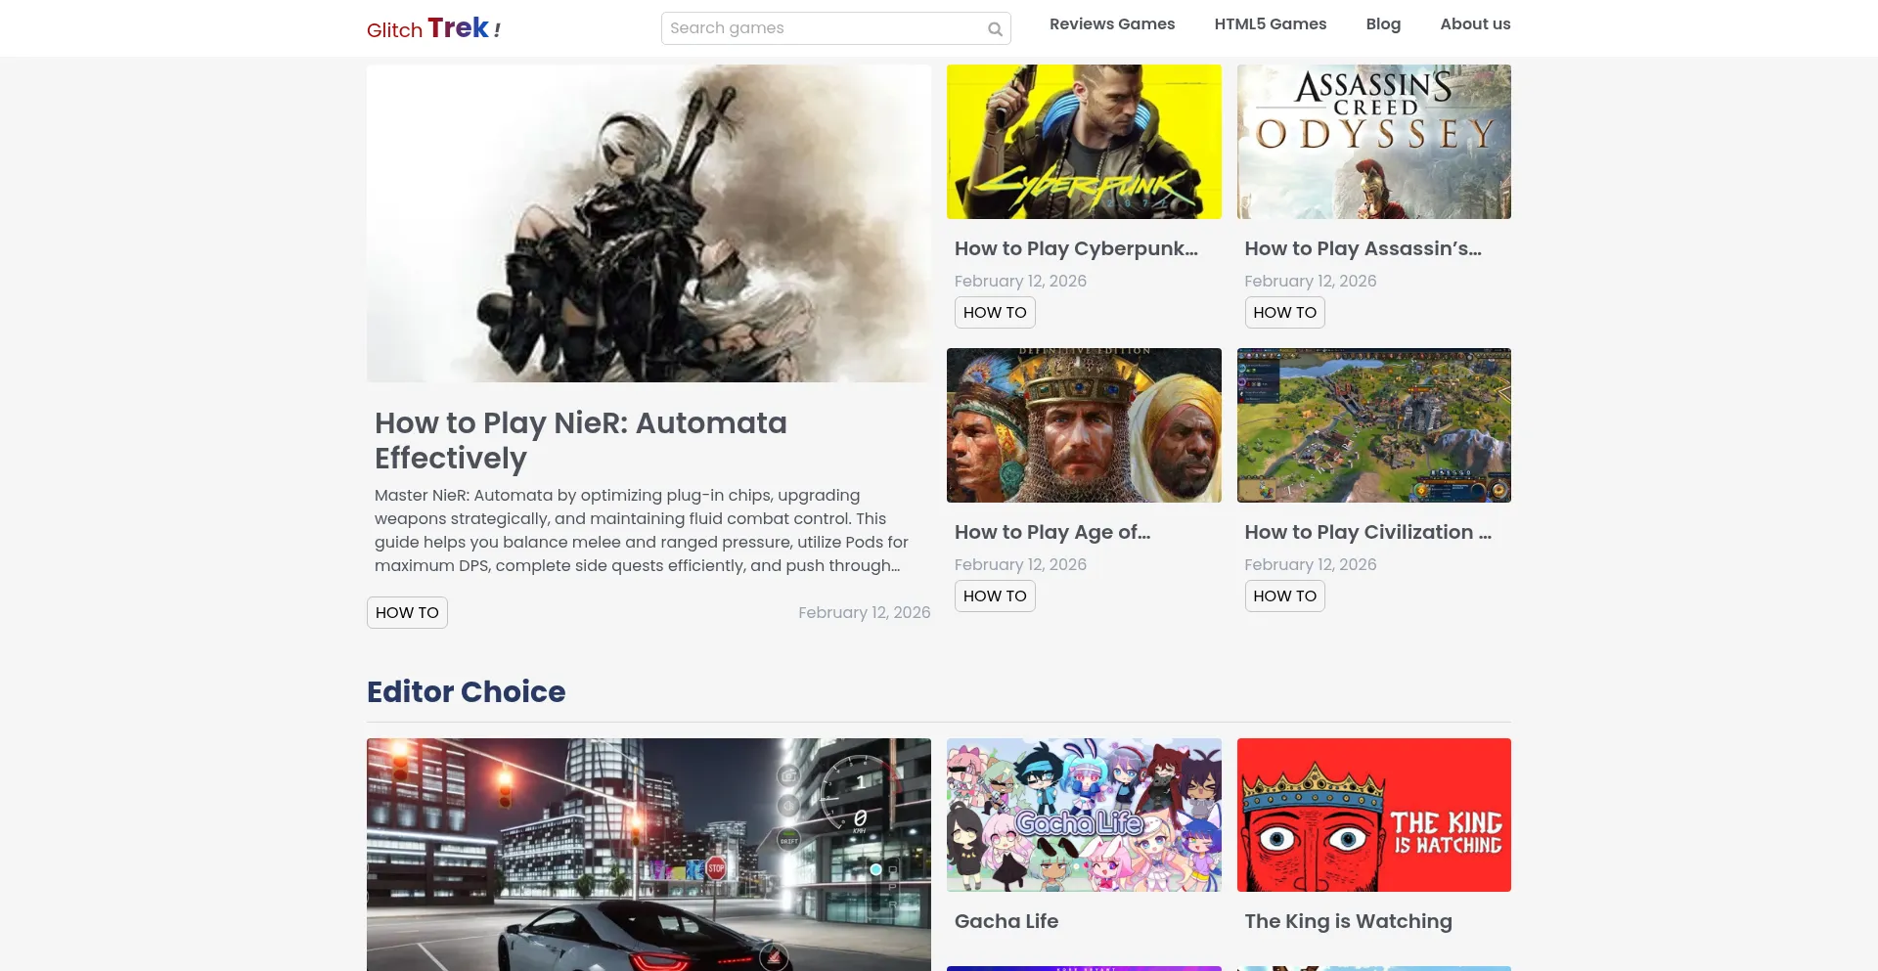Open The King is Watching title link

(x=1348, y=921)
